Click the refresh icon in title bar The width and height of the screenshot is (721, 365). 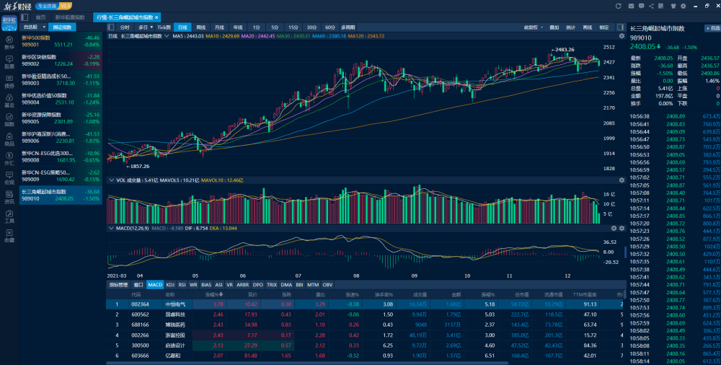point(619,5)
